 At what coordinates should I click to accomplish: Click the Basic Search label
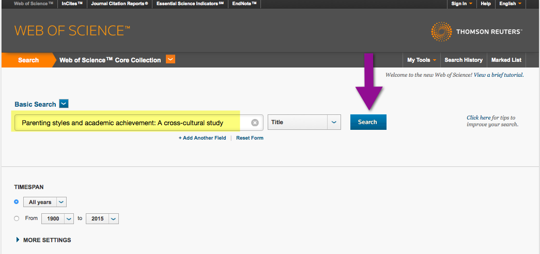tap(35, 105)
